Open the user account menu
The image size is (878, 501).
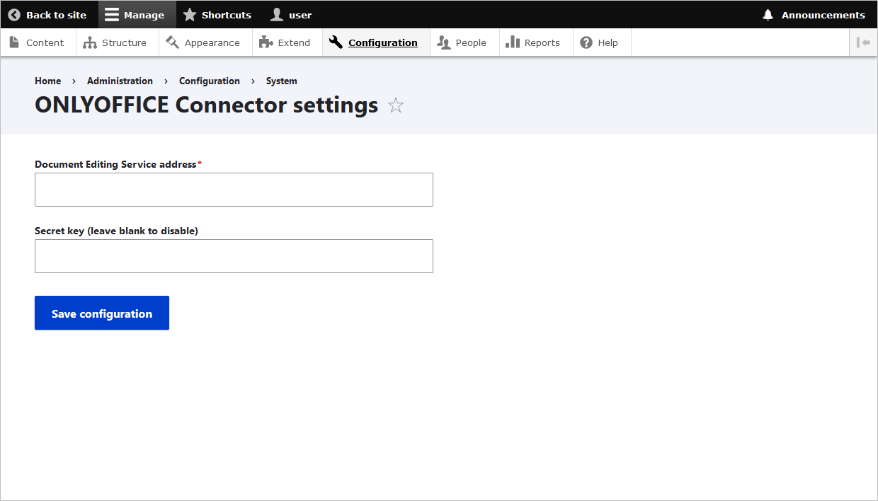(x=291, y=15)
